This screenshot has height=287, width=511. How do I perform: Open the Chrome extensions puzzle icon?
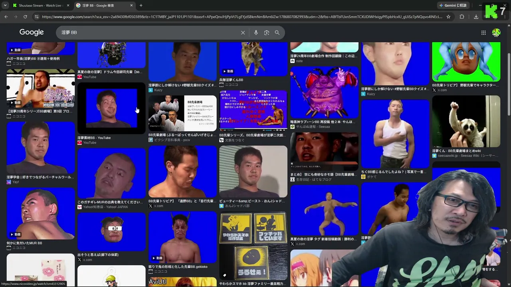click(462, 17)
